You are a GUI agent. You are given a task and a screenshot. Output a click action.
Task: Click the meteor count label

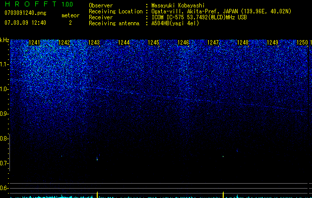[70, 15]
